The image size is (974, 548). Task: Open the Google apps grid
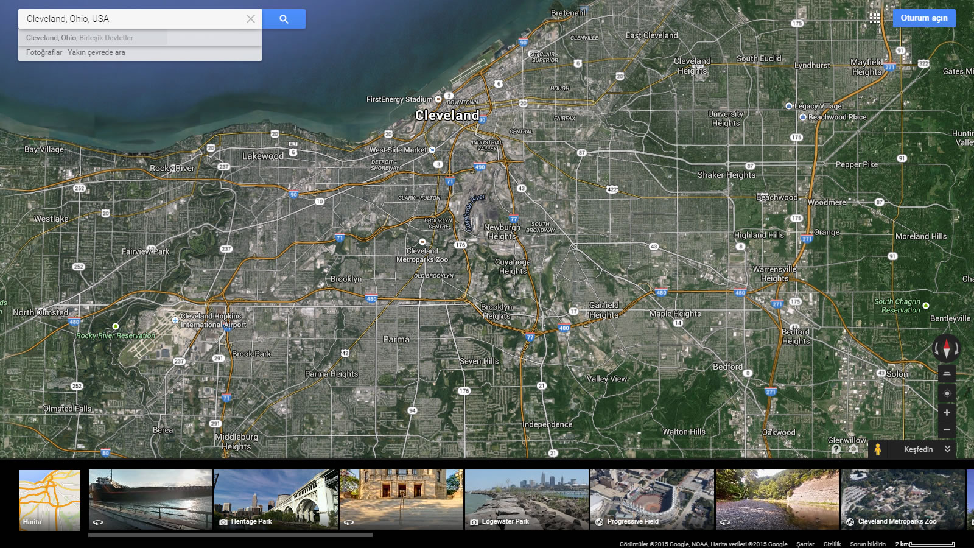pos(874,18)
